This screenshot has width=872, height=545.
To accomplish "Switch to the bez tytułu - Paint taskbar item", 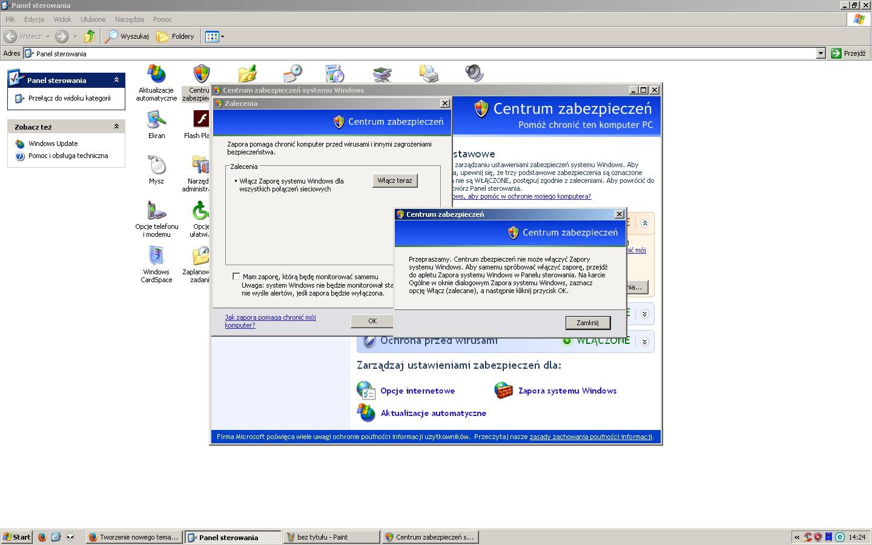I will click(331, 537).
